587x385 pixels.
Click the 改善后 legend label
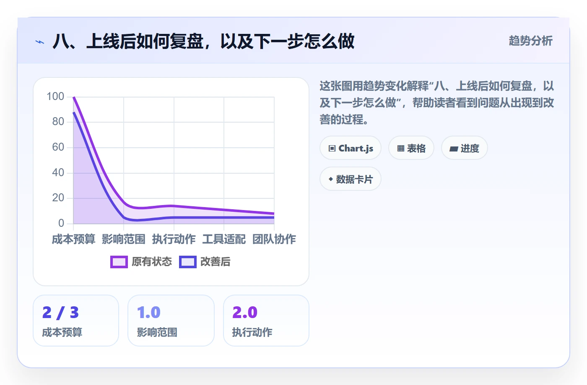click(216, 262)
